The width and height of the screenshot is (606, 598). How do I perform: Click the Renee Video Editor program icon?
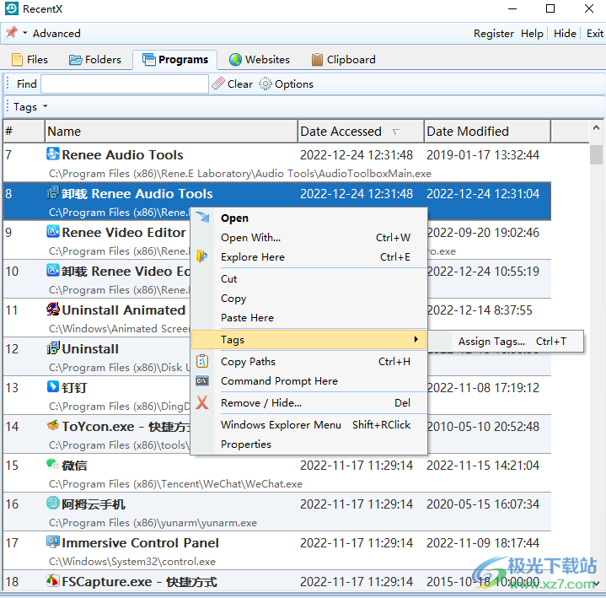point(53,232)
